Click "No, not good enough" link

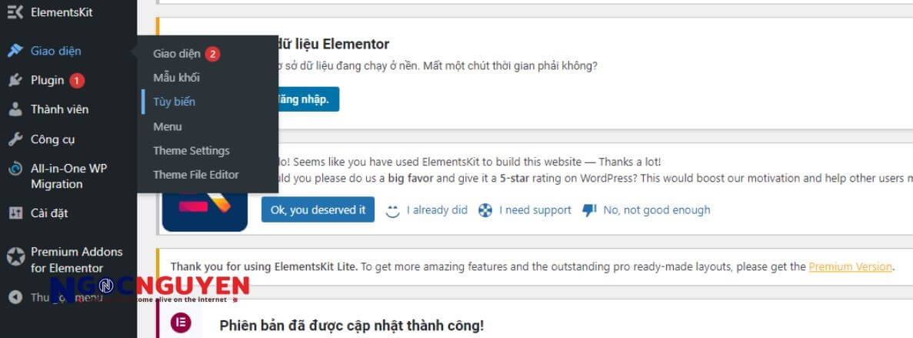(656, 210)
